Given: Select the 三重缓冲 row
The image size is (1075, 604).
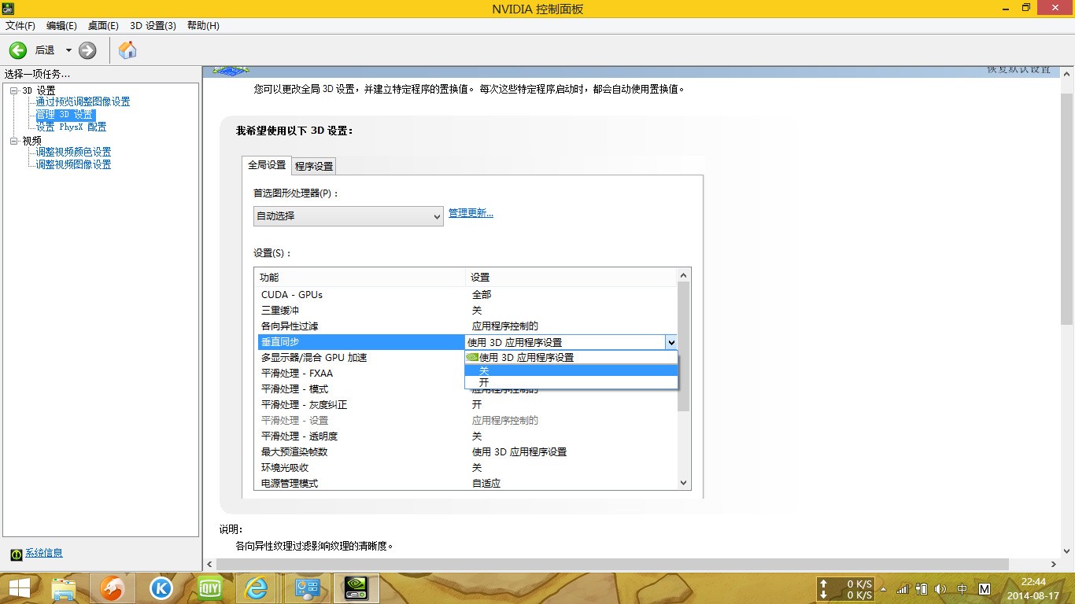Looking at the screenshot, I should [x=466, y=311].
